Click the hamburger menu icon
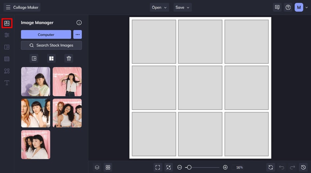Viewport: 311px width, 173px height. tap(8, 7)
